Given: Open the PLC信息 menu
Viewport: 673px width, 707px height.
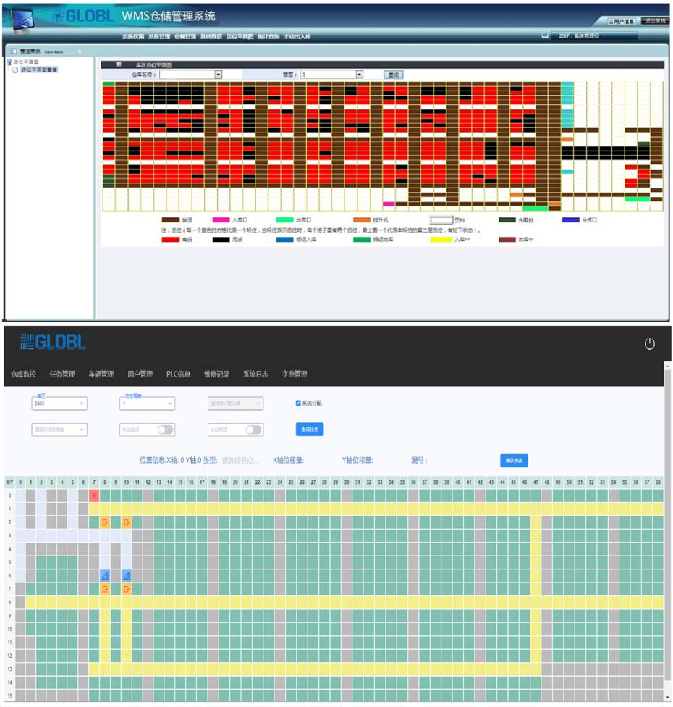Looking at the screenshot, I should (178, 375).
